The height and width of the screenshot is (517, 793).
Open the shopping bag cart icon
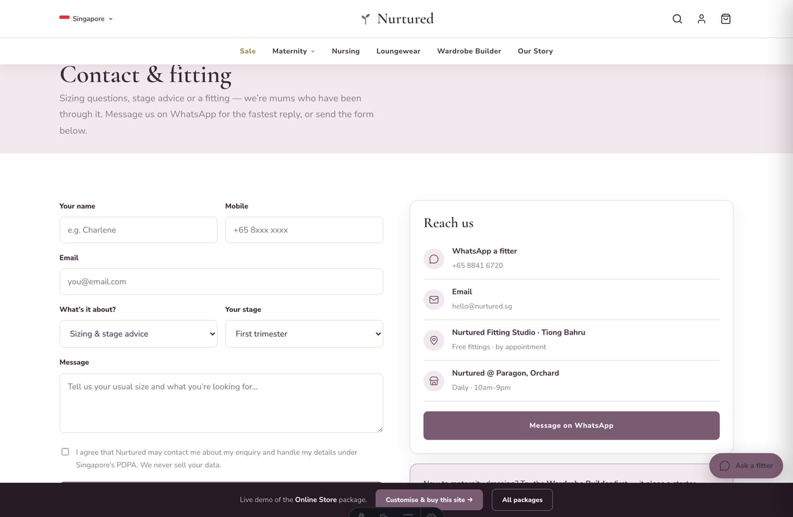tap(725, 19)
